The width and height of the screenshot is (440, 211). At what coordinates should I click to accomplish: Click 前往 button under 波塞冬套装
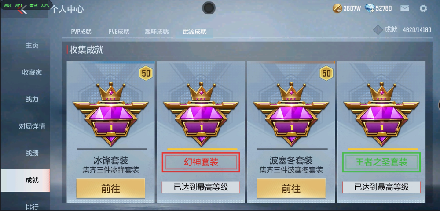[x=291, y=188]
